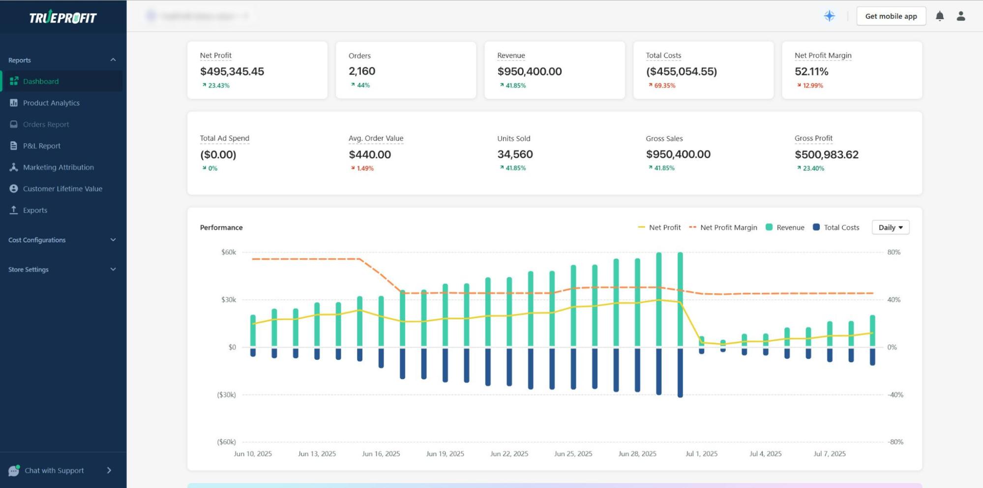
Task: Click the Get mobile app button
Action: 891,16
